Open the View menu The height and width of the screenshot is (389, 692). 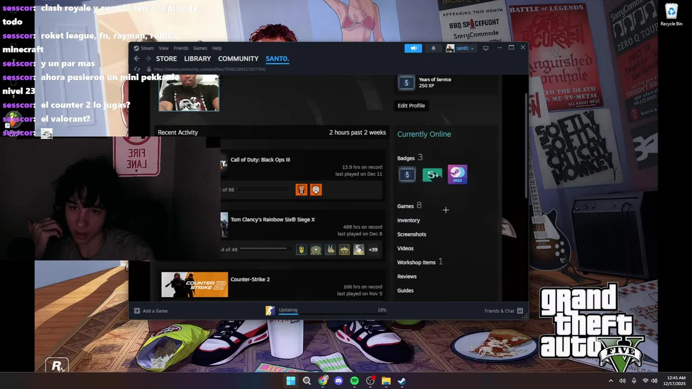pyautogui.click(x=163, y=48)
